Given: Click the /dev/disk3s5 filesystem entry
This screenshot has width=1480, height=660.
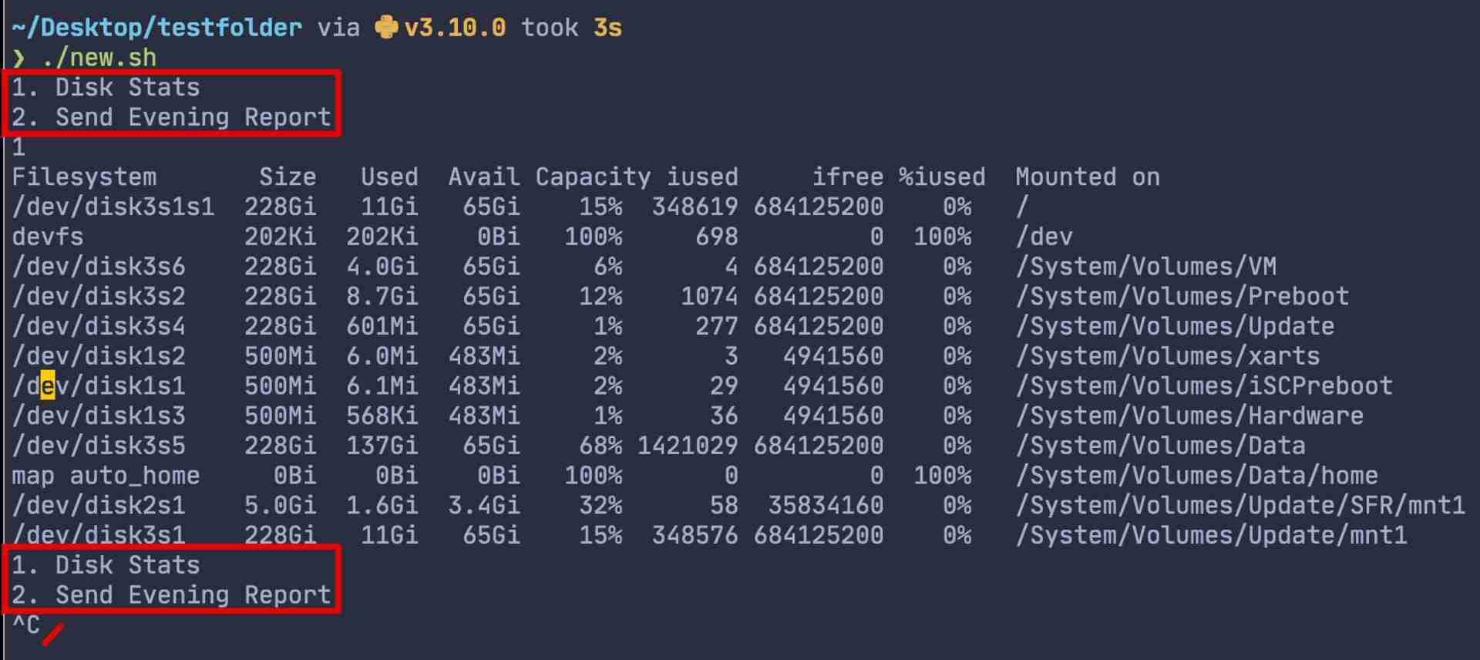Looking at the screenshot, I should click(x=99, y=446).
